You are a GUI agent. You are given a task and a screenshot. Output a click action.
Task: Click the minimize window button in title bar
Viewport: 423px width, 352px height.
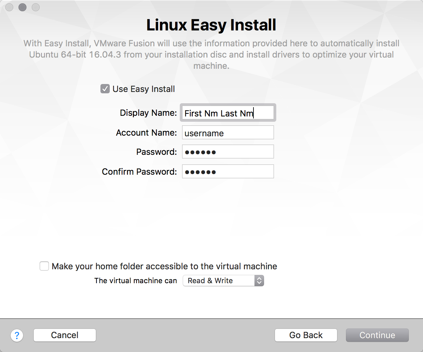point(22,7)
